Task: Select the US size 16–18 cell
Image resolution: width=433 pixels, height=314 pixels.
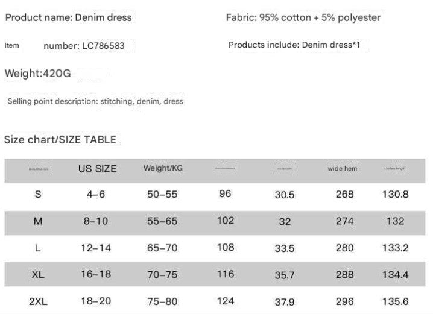Action: pyautogui.click(x=96, y=274)
